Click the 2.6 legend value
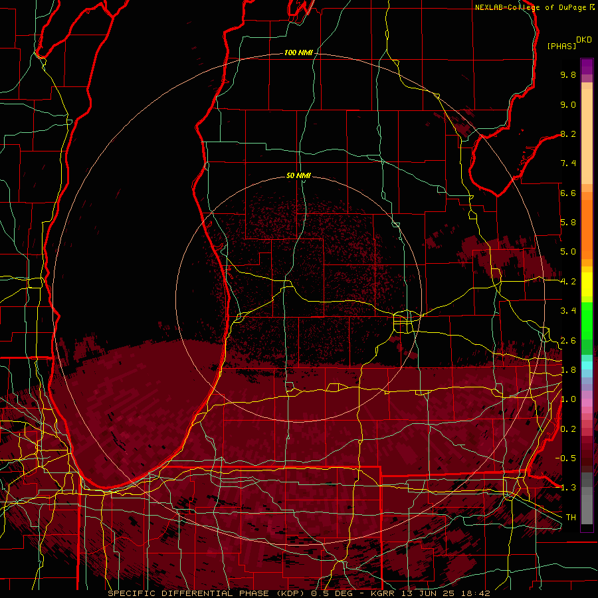The image size is (598, 598). [x=568, y=341]
